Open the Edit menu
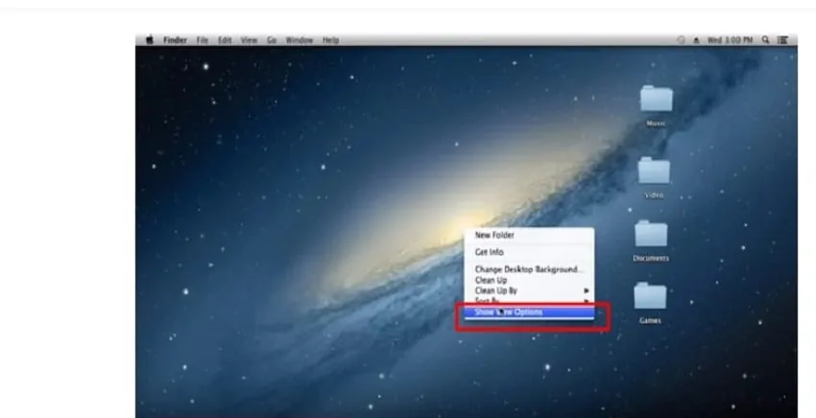This screenshot has width=816, height=418. click(225, 40)
